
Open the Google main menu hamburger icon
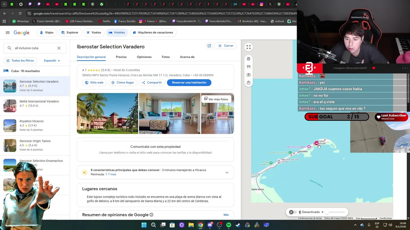coord(8,33)
